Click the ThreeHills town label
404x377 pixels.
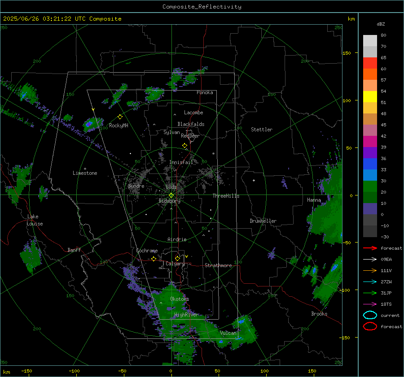pos(226,196)
